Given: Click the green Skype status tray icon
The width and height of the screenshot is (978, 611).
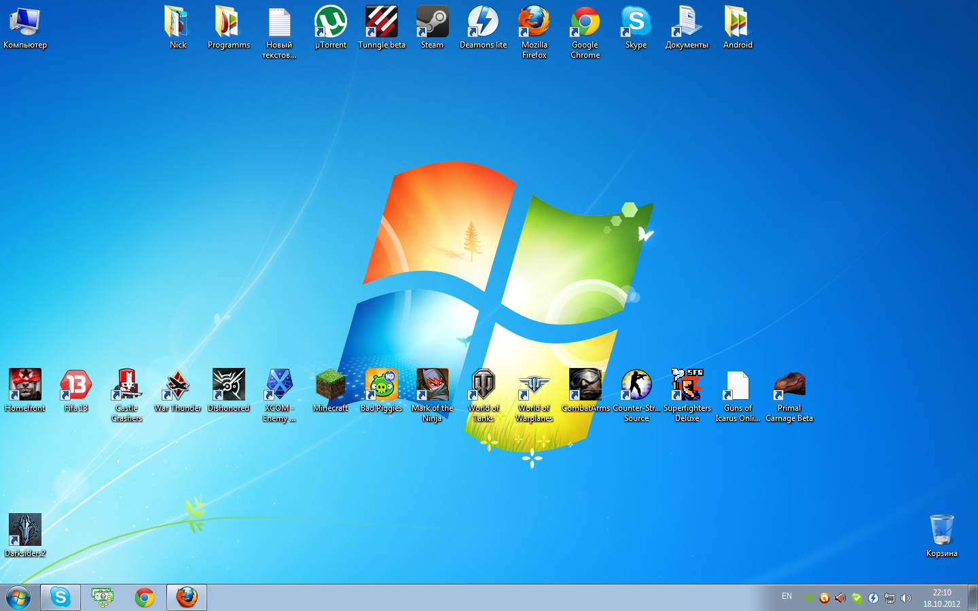Looking at the screenshot, I should point(857,598).
